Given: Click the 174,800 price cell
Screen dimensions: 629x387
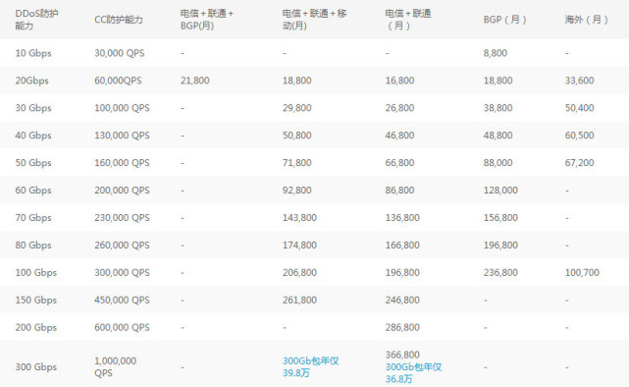Looking at the screenshot, I should pos(299,245).
